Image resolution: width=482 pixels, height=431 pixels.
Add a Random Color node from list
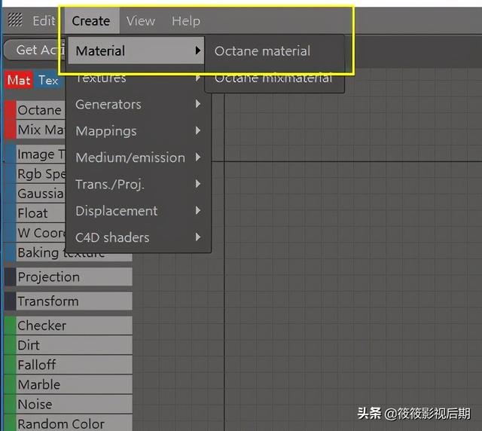point(74,423)
